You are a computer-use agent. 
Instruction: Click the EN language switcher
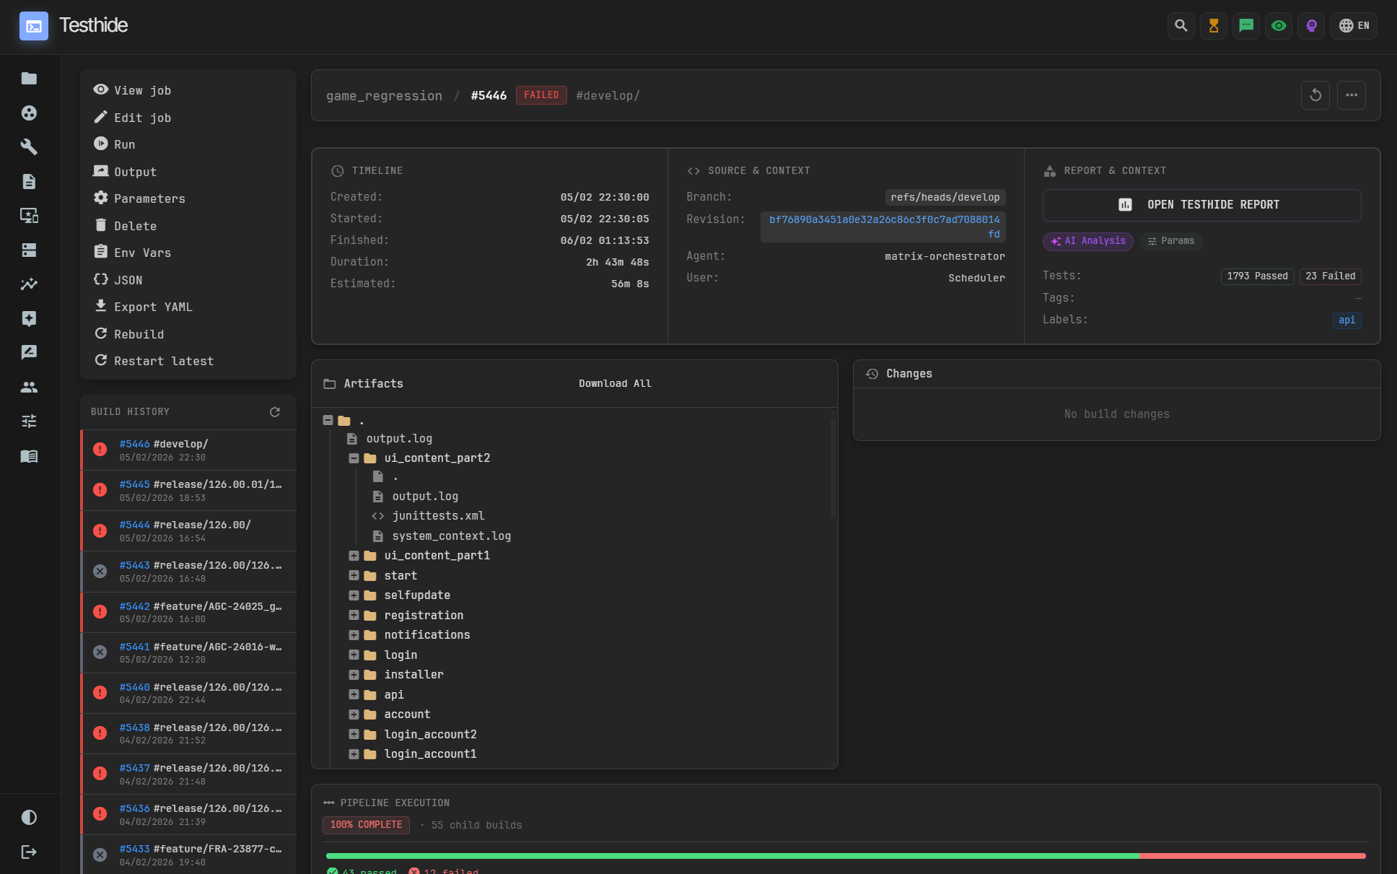point(1354,25)
